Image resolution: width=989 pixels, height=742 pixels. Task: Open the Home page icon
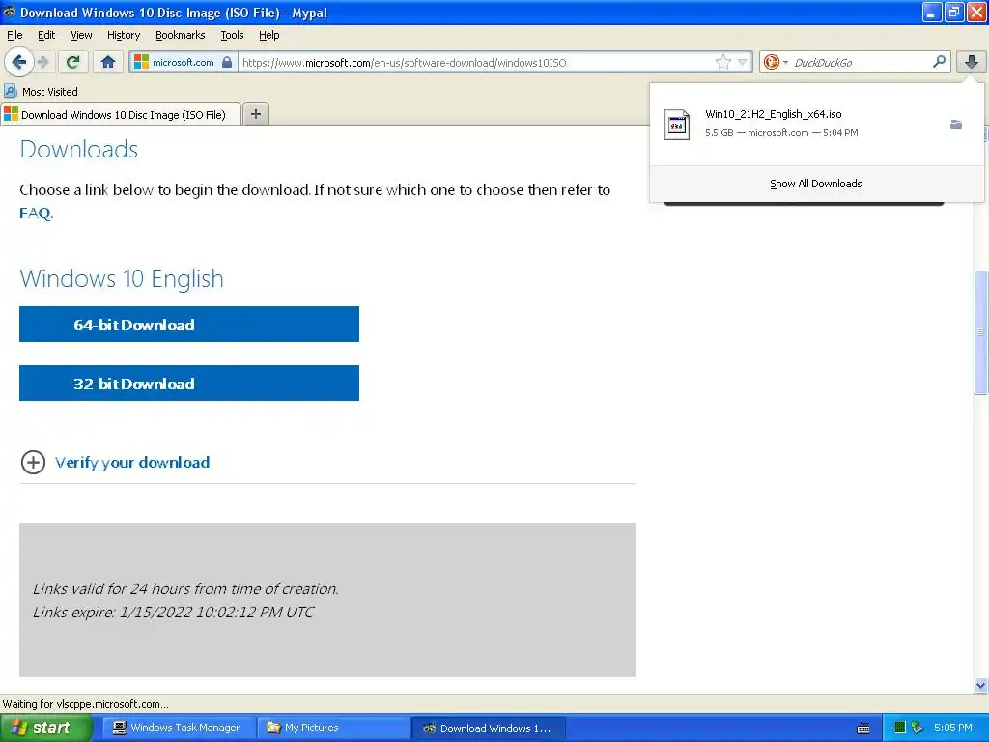(108, 62)
